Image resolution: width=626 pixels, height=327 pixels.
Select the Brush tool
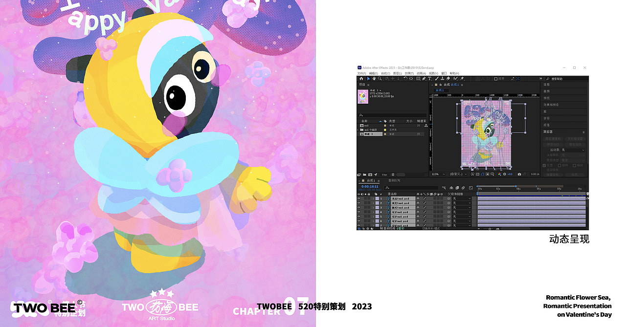(x=436, y=79)
